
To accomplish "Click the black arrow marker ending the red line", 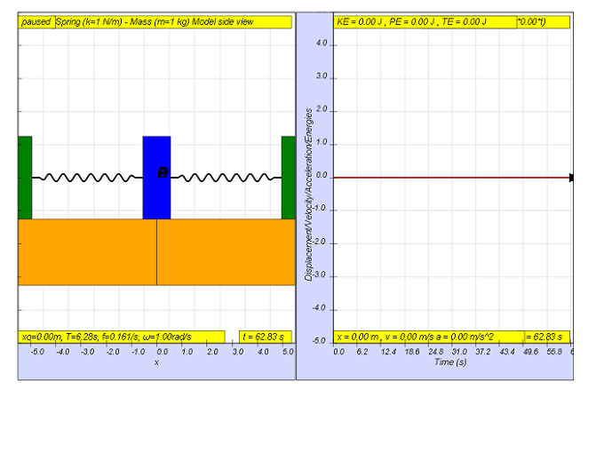I will (x=571, y=178).
